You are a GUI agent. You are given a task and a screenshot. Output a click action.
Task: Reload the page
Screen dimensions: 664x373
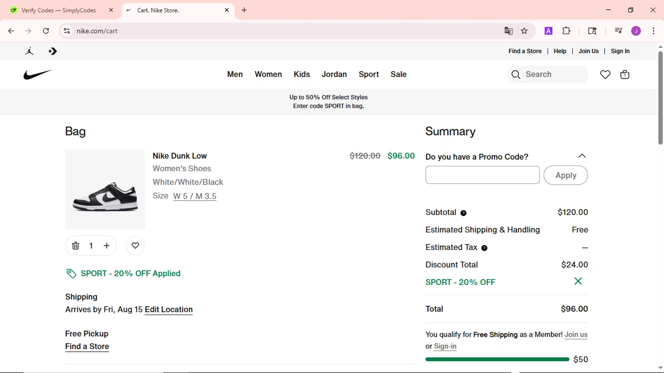(46, 31)
